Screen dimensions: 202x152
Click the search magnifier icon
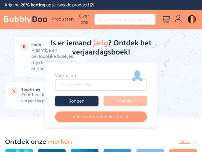[x=101, y=19]
